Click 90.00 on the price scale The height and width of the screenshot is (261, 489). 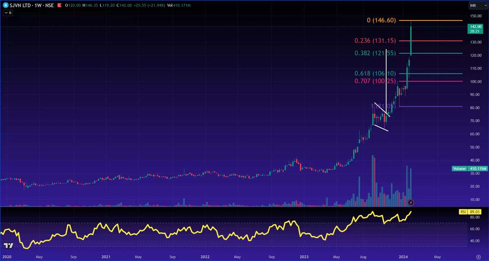click(474, 95)
